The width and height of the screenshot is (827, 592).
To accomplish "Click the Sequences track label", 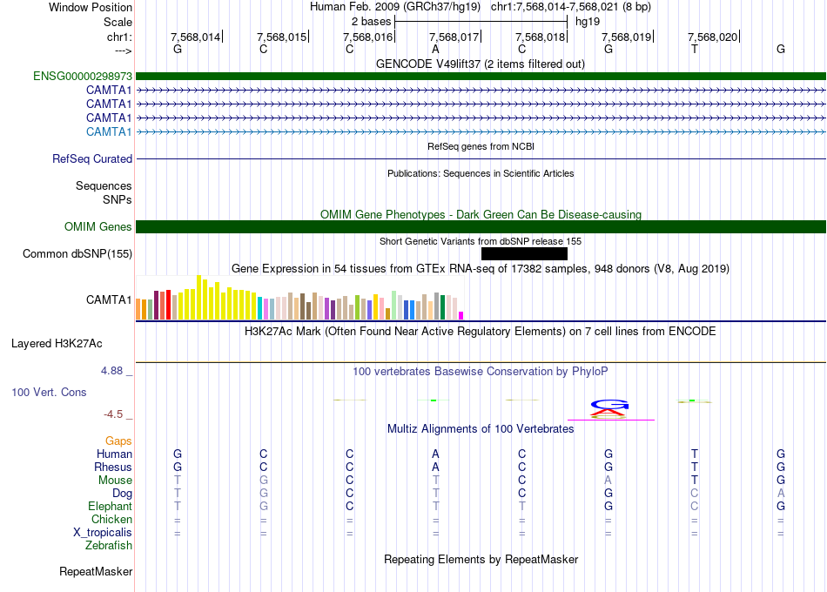I will (104, 185).
